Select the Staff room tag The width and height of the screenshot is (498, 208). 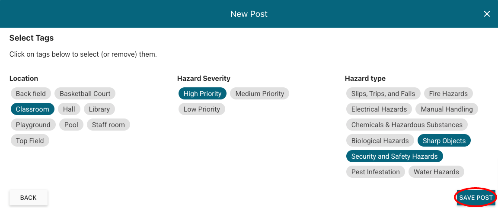coord(108,125)
